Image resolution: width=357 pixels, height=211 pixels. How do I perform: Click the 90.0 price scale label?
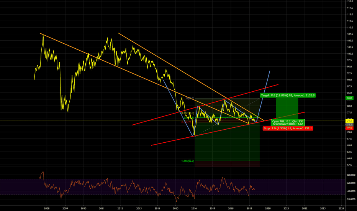(350, 80)
